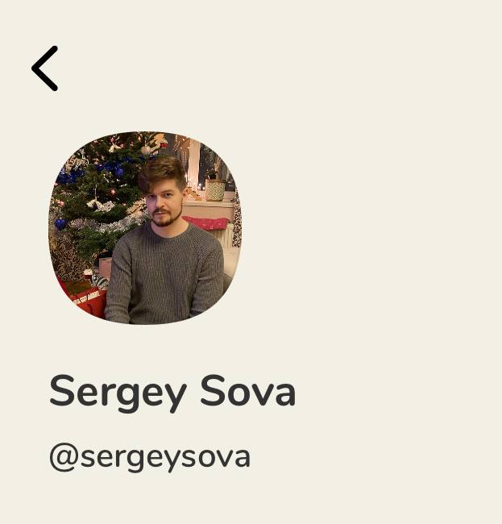Click the black left-pointing chevron
502x524 pixels.
45,69
